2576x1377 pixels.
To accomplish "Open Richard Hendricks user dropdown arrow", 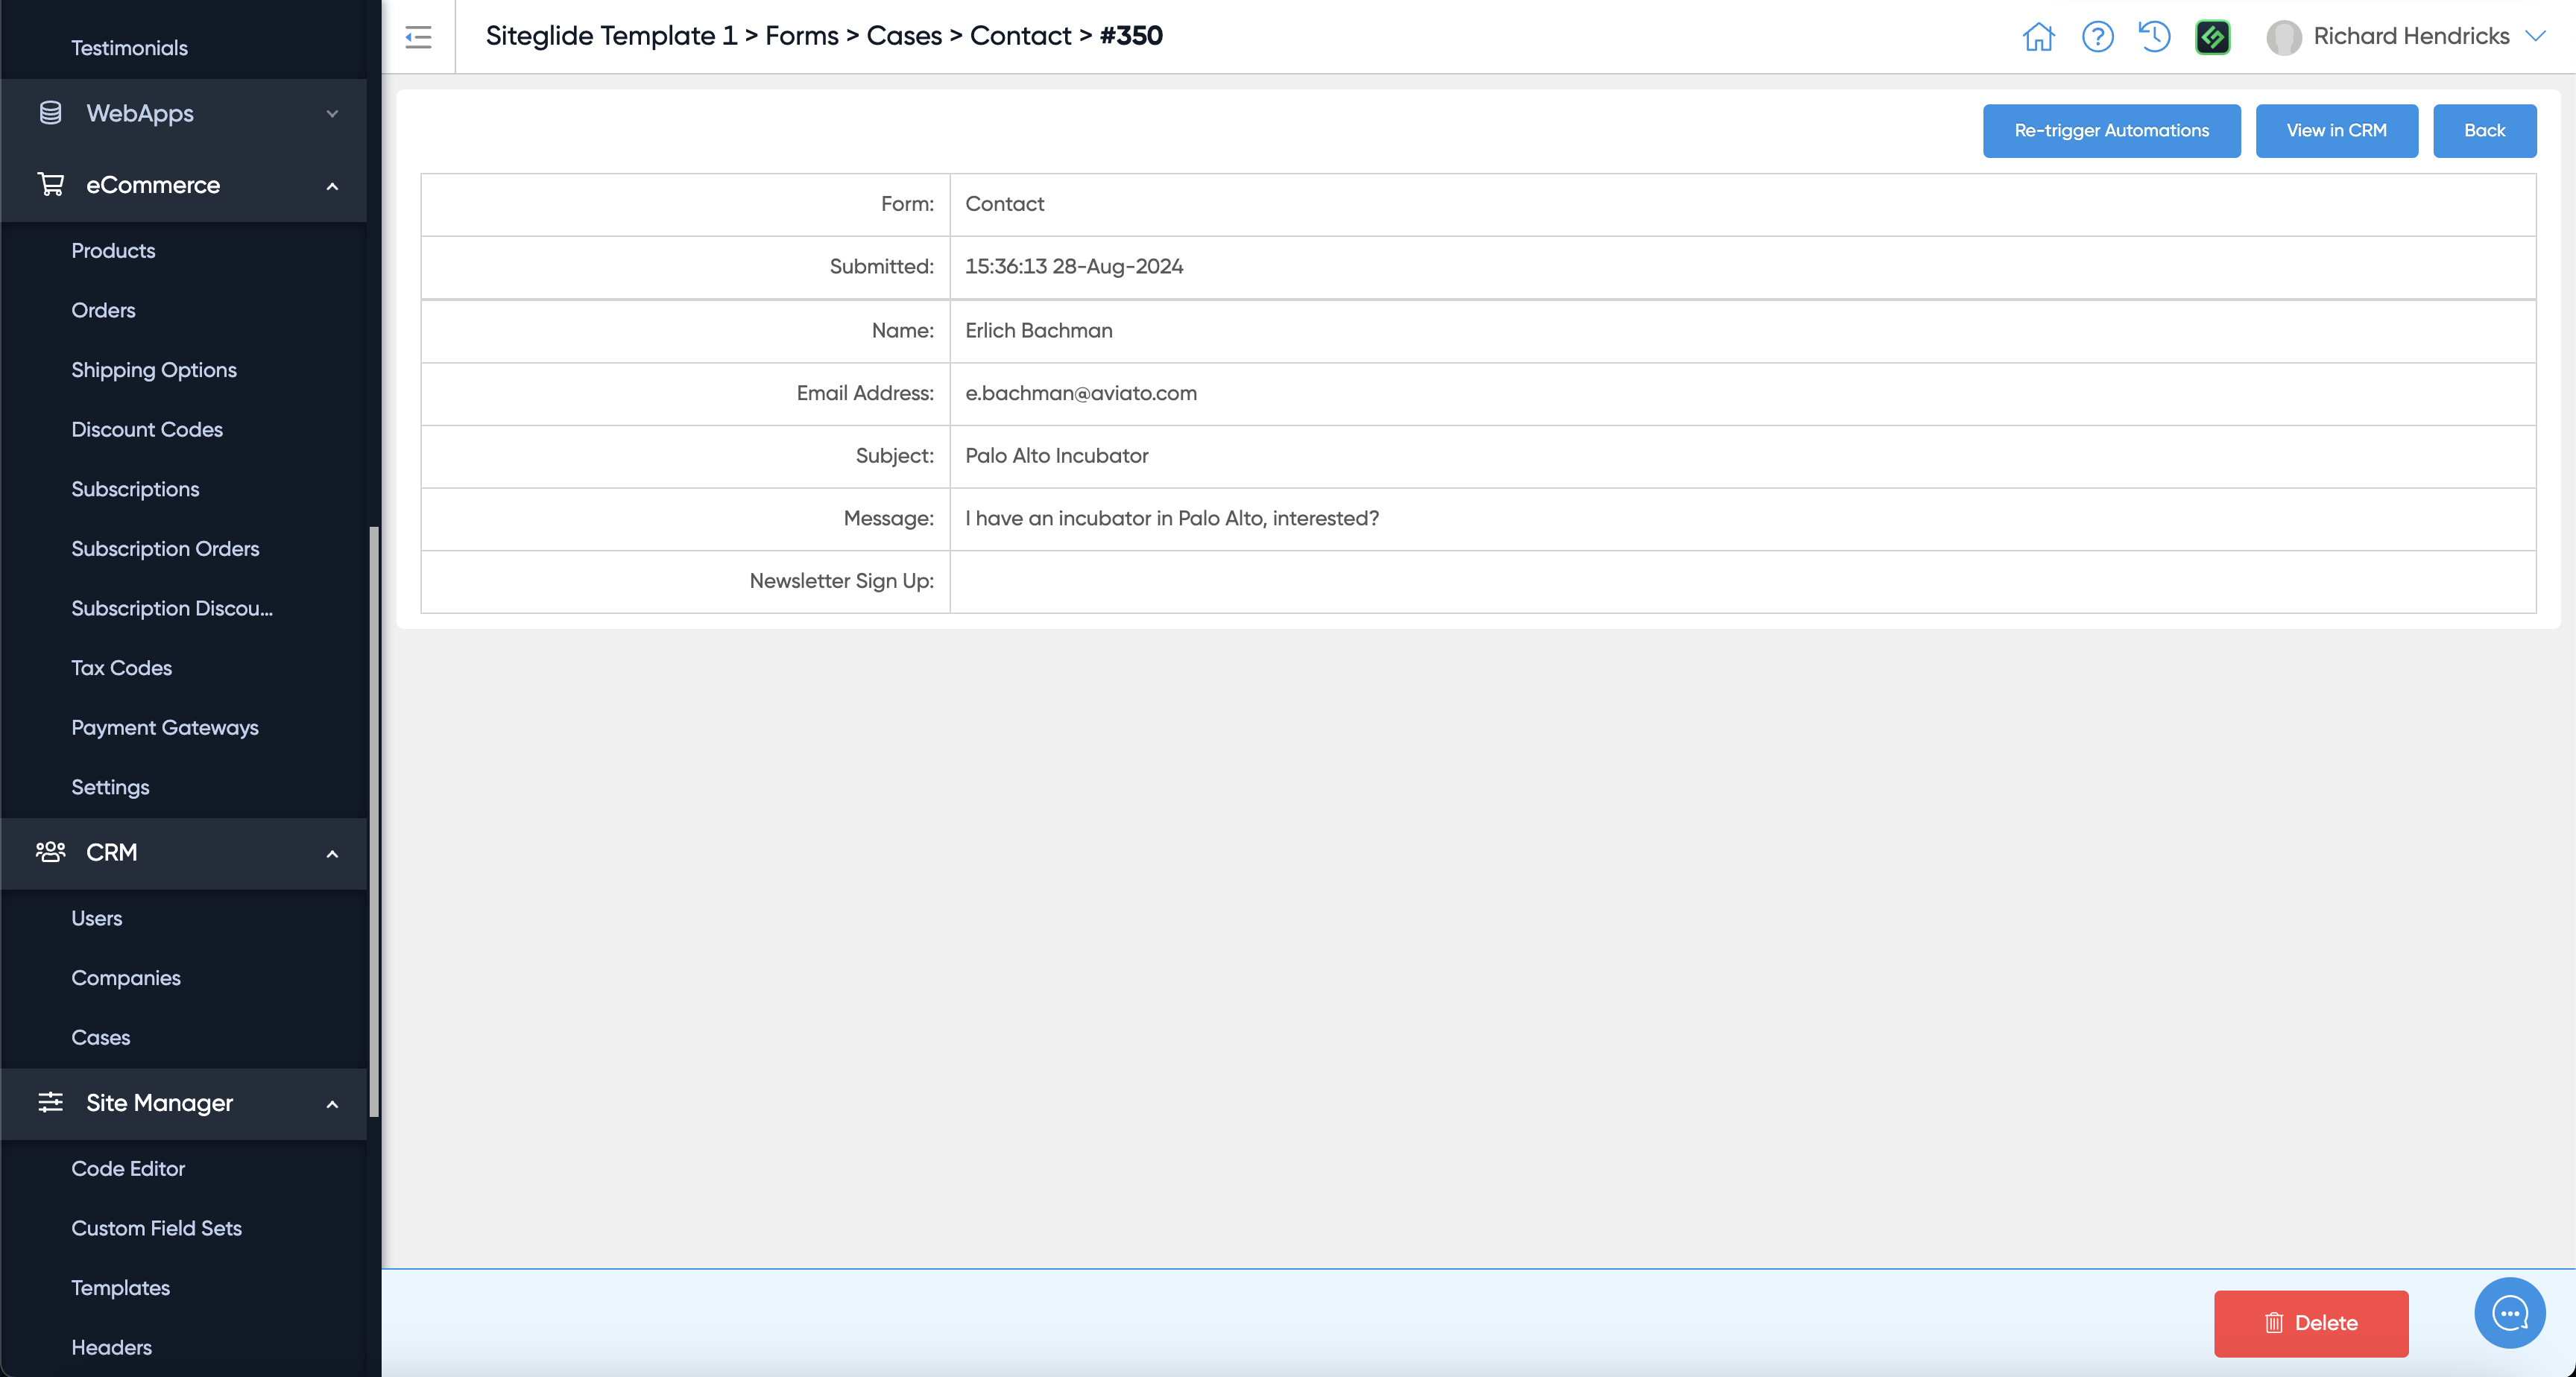I will point(2535,36).
